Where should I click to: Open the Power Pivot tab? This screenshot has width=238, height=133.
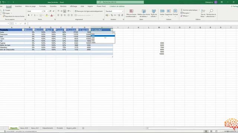(101, 6)
